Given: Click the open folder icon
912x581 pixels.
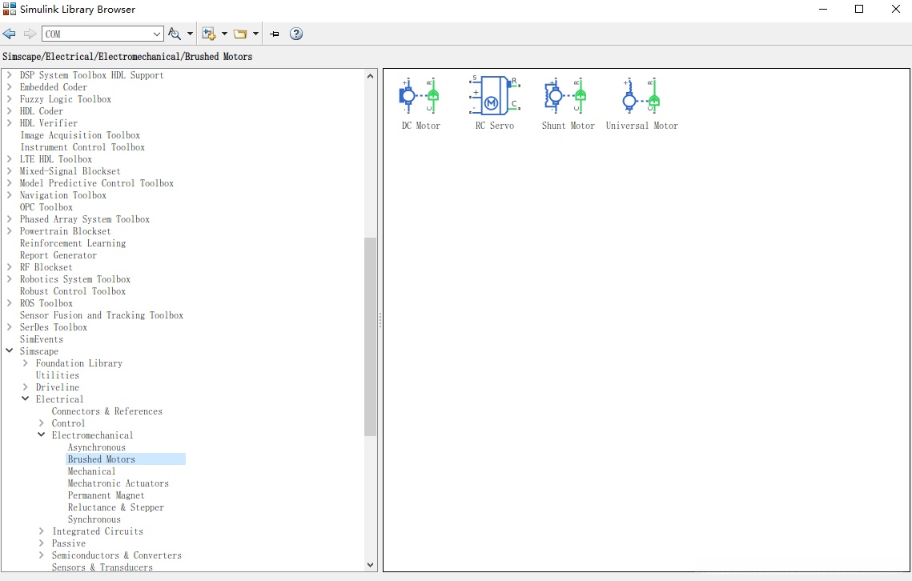Looking at the screenshot, I should 240,34.
